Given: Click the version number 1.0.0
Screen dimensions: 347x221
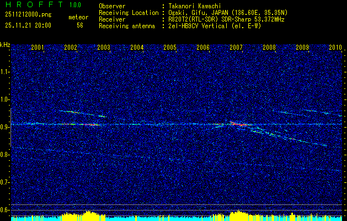Looking at the screenshot, I should pyautogui.click(x=75, y=5).
